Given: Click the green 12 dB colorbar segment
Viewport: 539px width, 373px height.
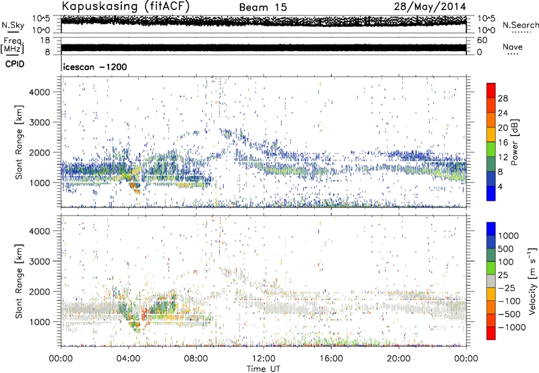Looking at the screenshot, I should (491, 149).
